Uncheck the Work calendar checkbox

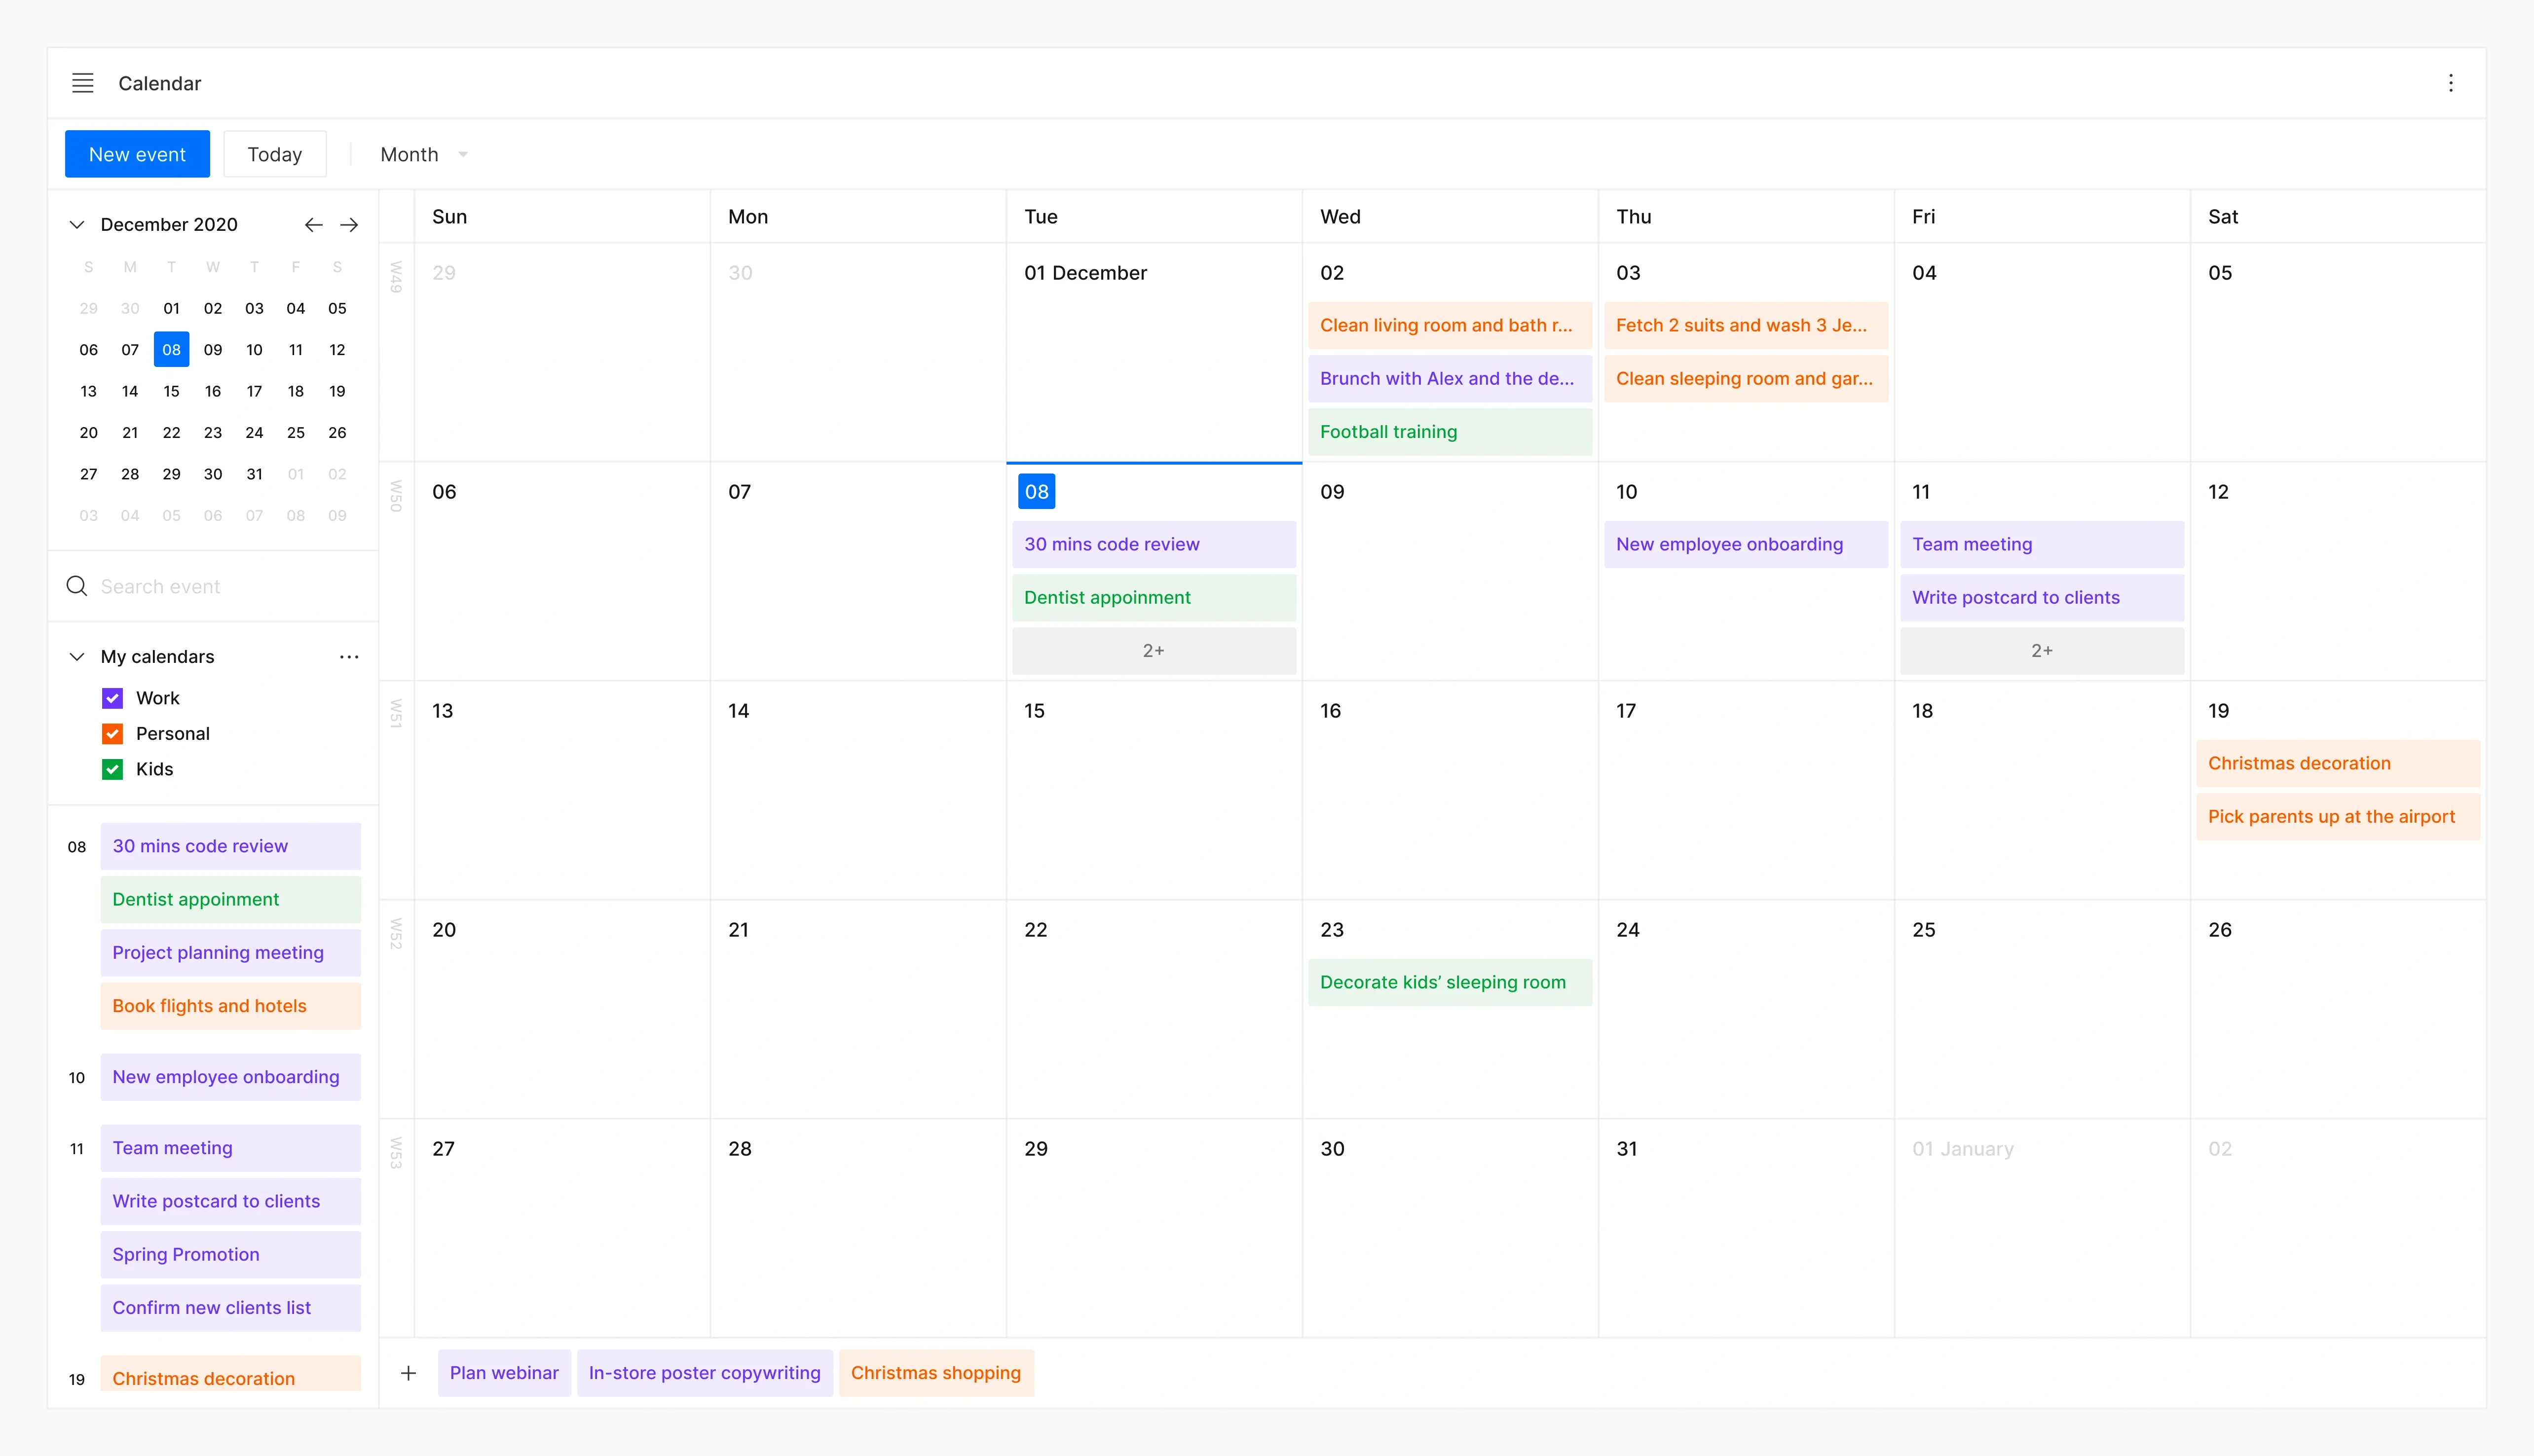point(113,698)
